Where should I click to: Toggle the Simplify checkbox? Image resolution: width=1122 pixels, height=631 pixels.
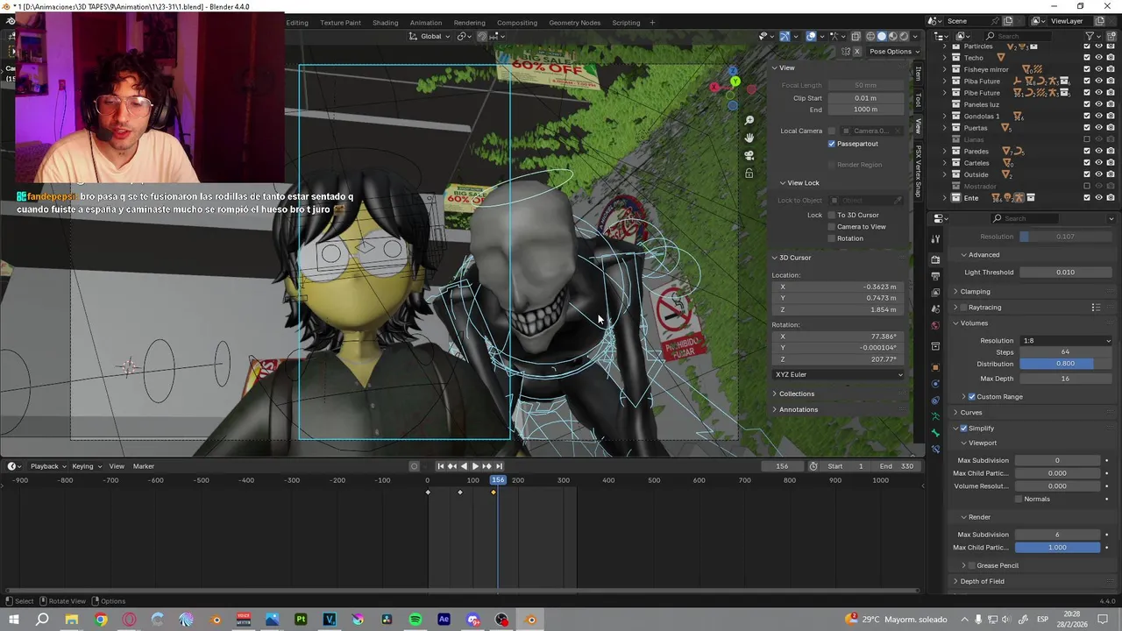click(x=964, y=429)
